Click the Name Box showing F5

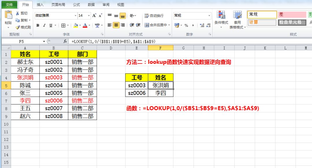[x=21, y=41]
